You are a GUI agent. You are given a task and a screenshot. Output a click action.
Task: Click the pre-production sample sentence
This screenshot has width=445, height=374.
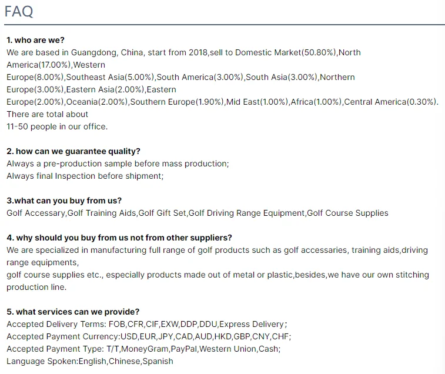118,163
